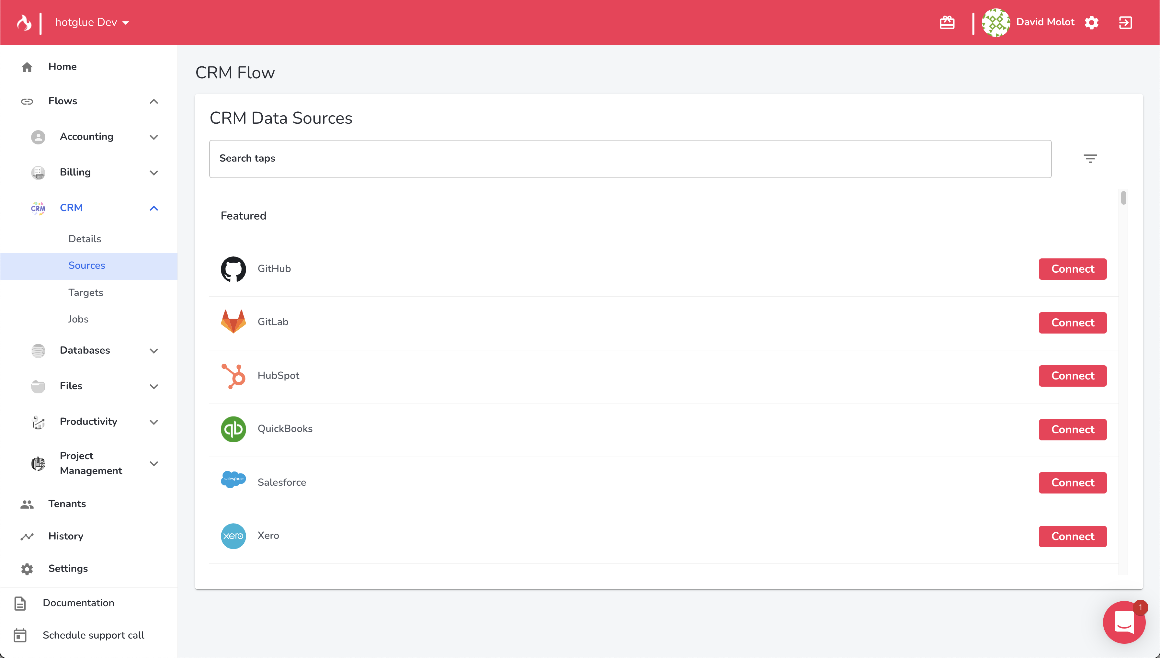Collapse the Flows section chevron
This screenshot has height=658, width=1160.
click(x=154, y=101)
